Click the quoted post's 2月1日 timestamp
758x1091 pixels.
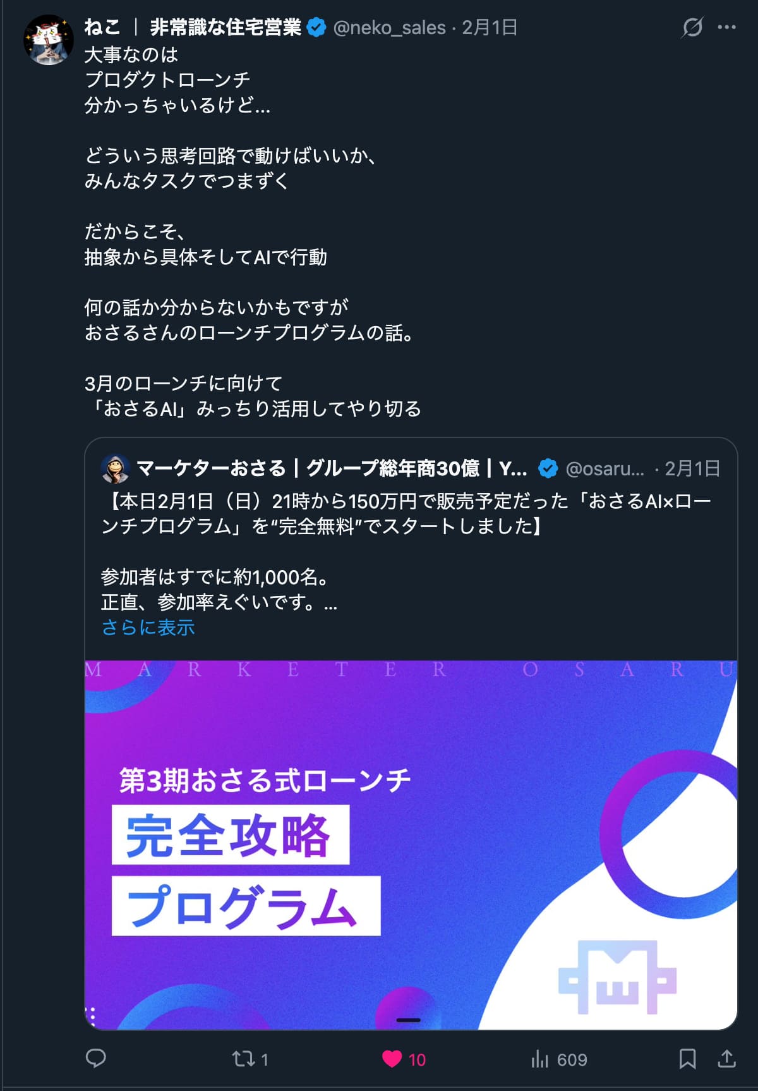pyautogui.click(x=692, y=468)
